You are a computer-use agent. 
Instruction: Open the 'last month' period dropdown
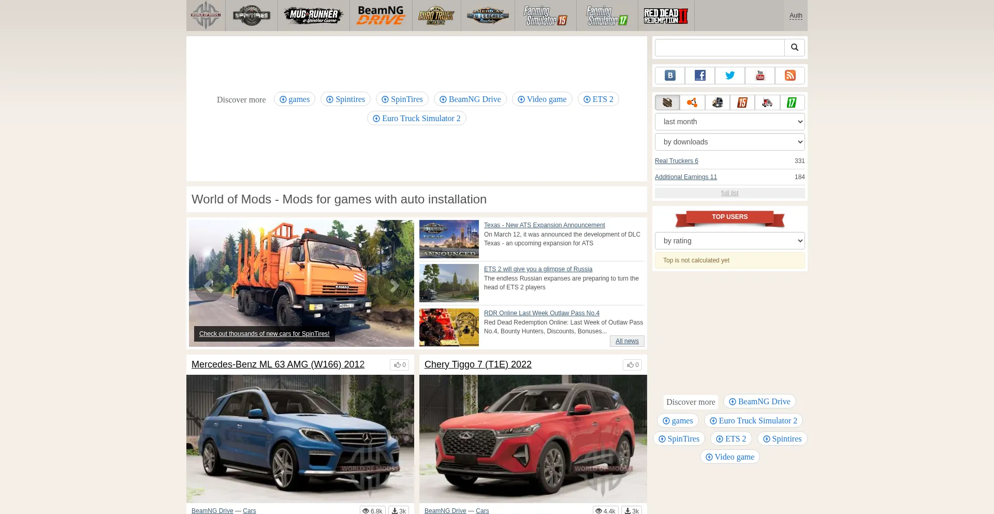click(729, 122)
